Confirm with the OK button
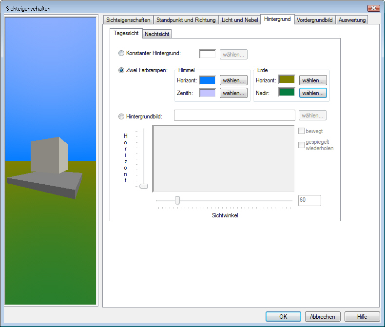 point(283,316)
